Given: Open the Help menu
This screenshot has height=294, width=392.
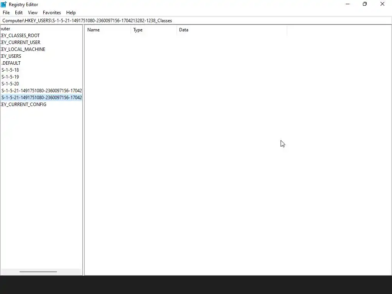Looking at the screenshot, I should point(71,13).
